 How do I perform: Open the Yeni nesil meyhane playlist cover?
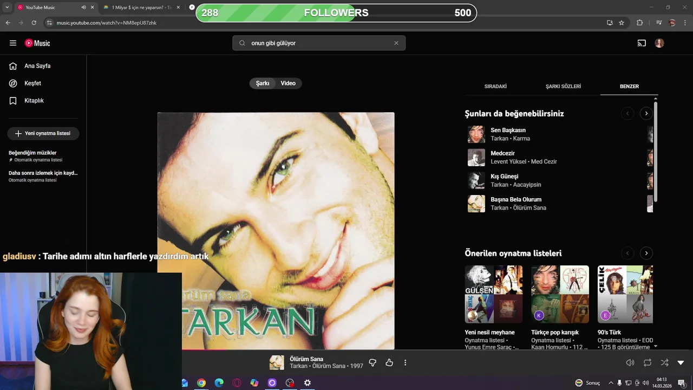[494, 294]
